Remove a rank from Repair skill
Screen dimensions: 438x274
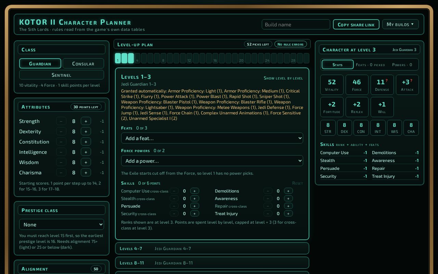pos(268,206)
